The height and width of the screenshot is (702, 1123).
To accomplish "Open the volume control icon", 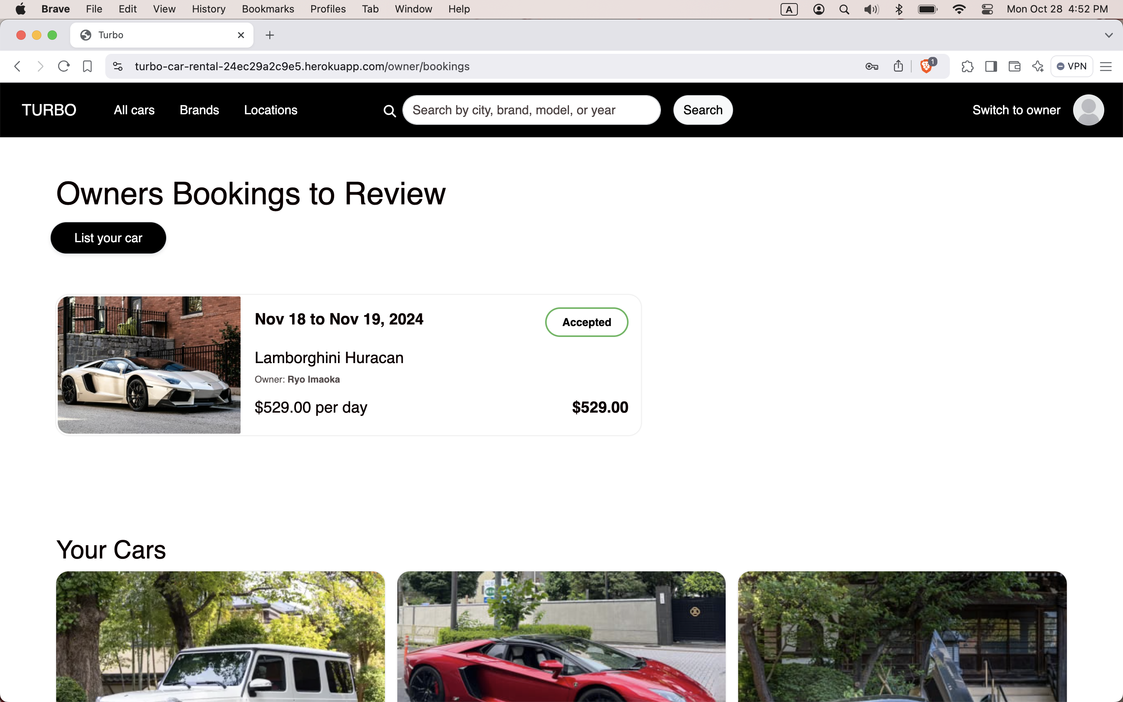I will click(871, 9).
